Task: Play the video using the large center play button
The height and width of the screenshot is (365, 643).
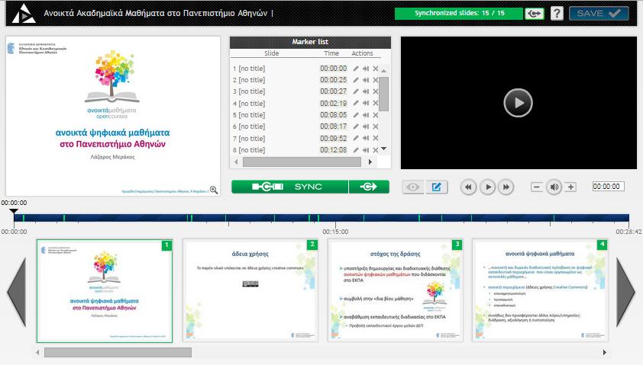Action: pyautogui.click(x=518, y=103)
